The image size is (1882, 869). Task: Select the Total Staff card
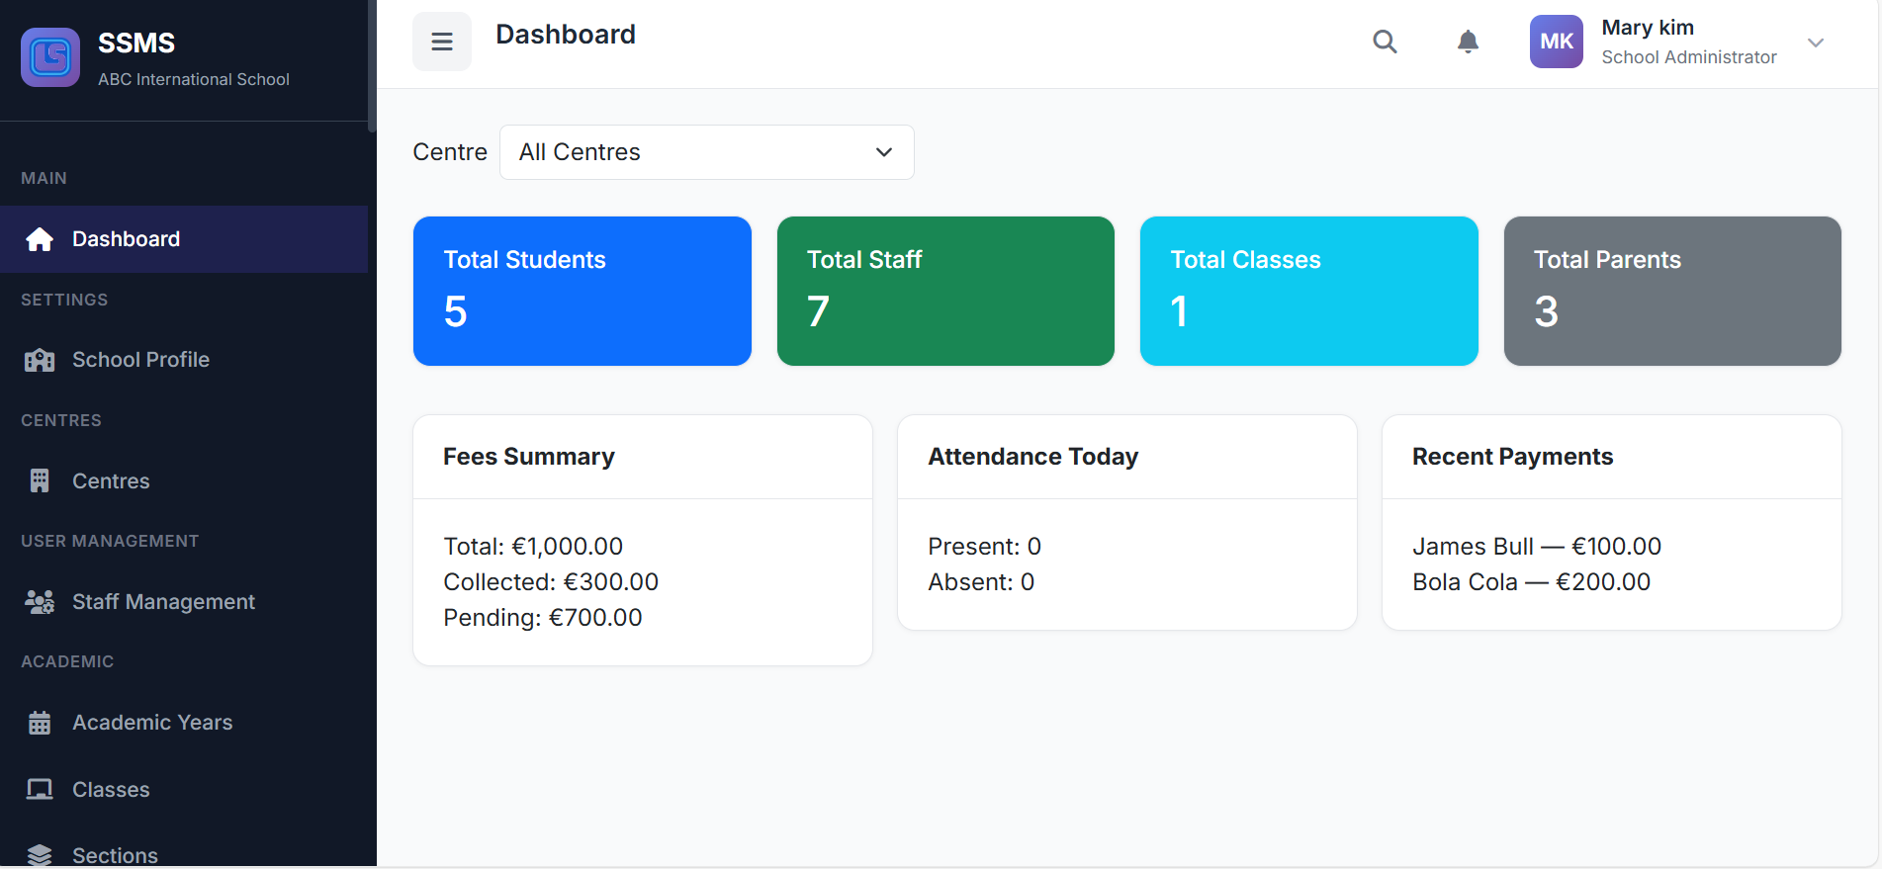945,291
